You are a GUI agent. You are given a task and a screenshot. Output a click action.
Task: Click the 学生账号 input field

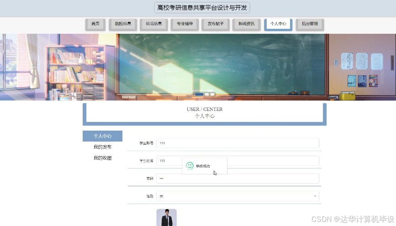point(238,143)
